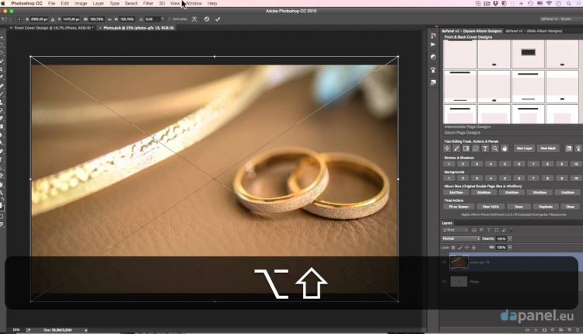Cancel the transform in the options bar
583x334 pixels.
tap(207, 19)
